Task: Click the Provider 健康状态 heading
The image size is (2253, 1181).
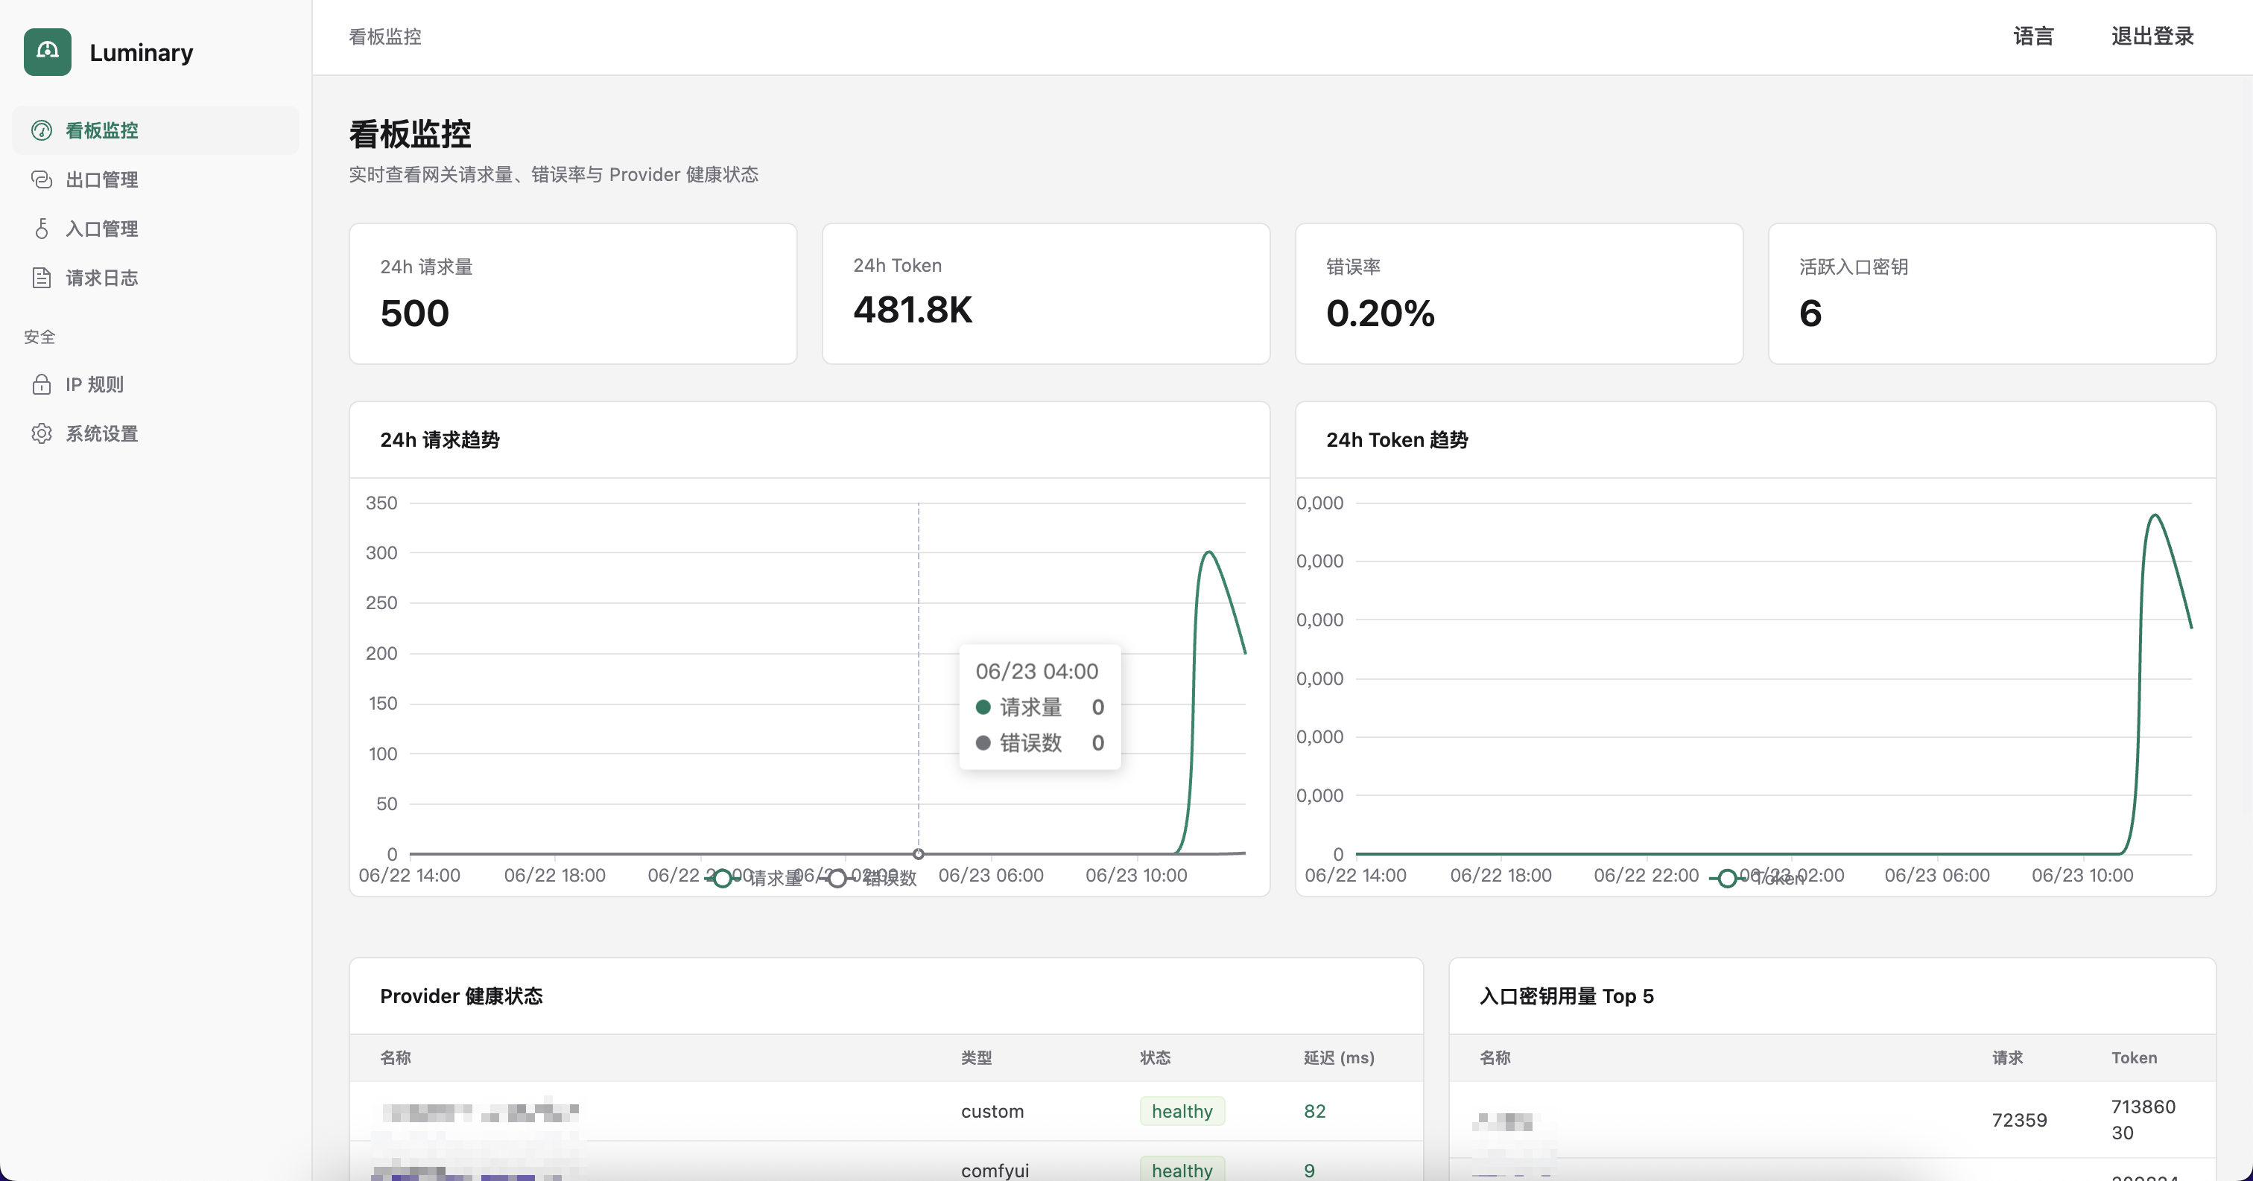Action: (461, 996)
